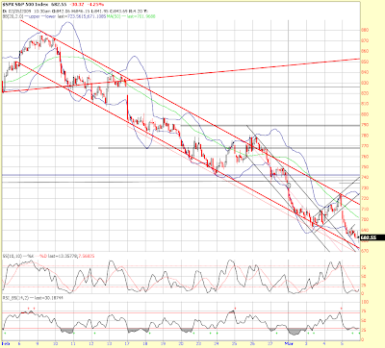Screen dimensions: 385x348
Task: Click the green MA(50) legend label
Action: click(114, 16)
